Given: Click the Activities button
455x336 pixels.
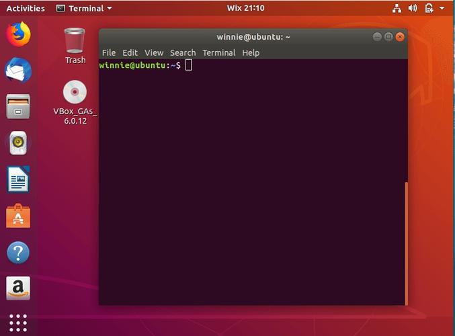Looking at the screenshot, I should point(26,8).
